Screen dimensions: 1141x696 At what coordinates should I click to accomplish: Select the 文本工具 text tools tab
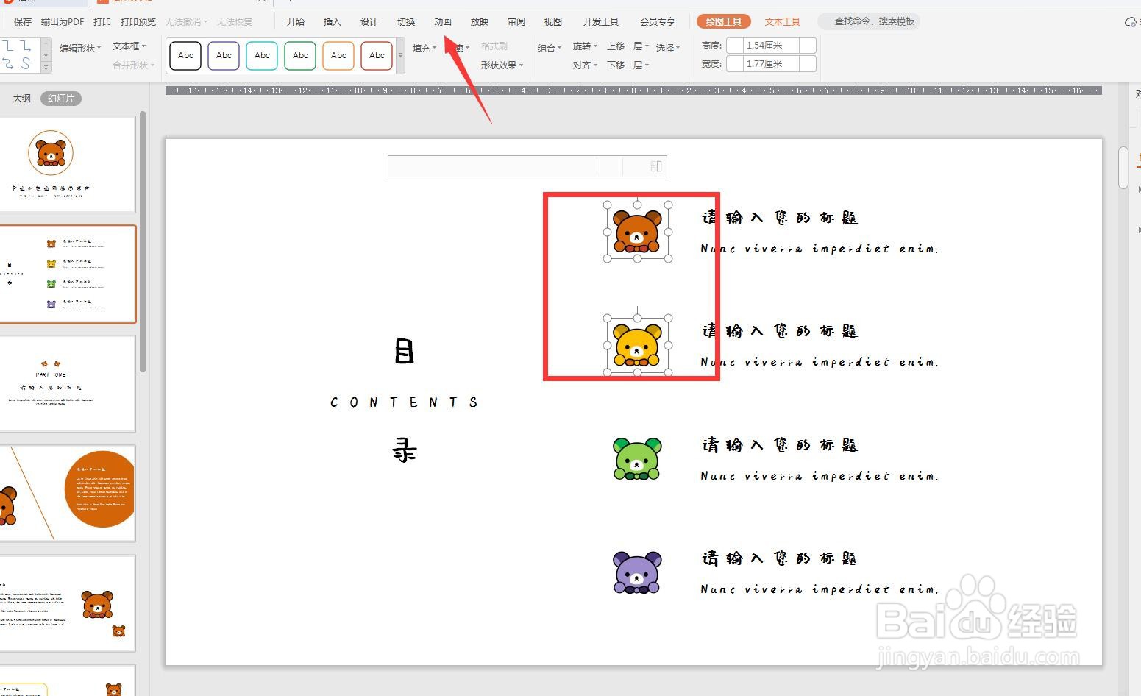tap(783, 21)
